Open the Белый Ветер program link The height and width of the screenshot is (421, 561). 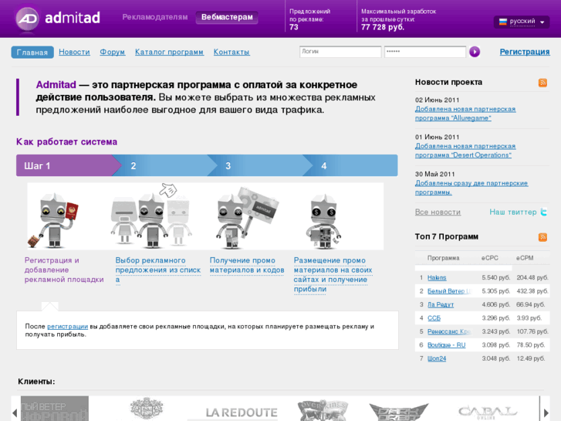pyautogui.click(x=449, y=291)
